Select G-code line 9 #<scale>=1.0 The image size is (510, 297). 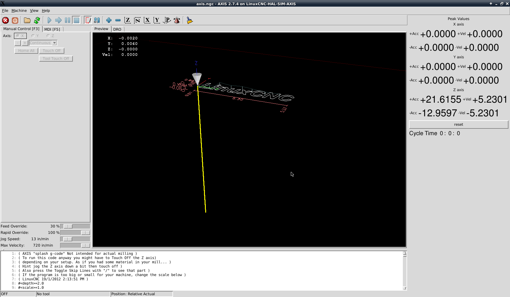click(x=31, y=288)
